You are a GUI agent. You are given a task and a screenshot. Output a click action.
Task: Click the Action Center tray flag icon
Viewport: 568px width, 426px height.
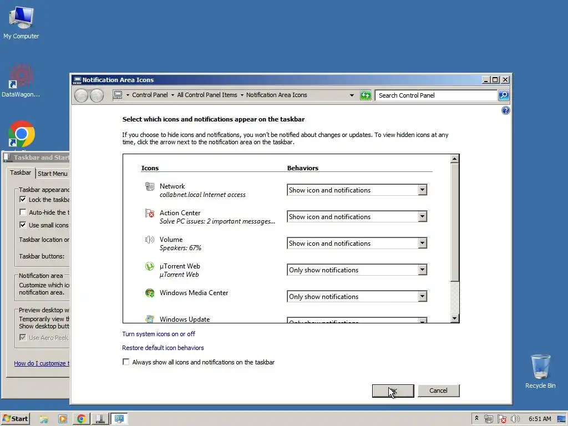(x=501, y=419)
